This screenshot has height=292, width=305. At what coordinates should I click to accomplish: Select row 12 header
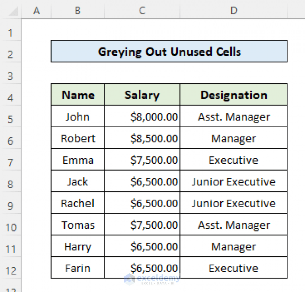pyautogui.click(x=10, y=268)
